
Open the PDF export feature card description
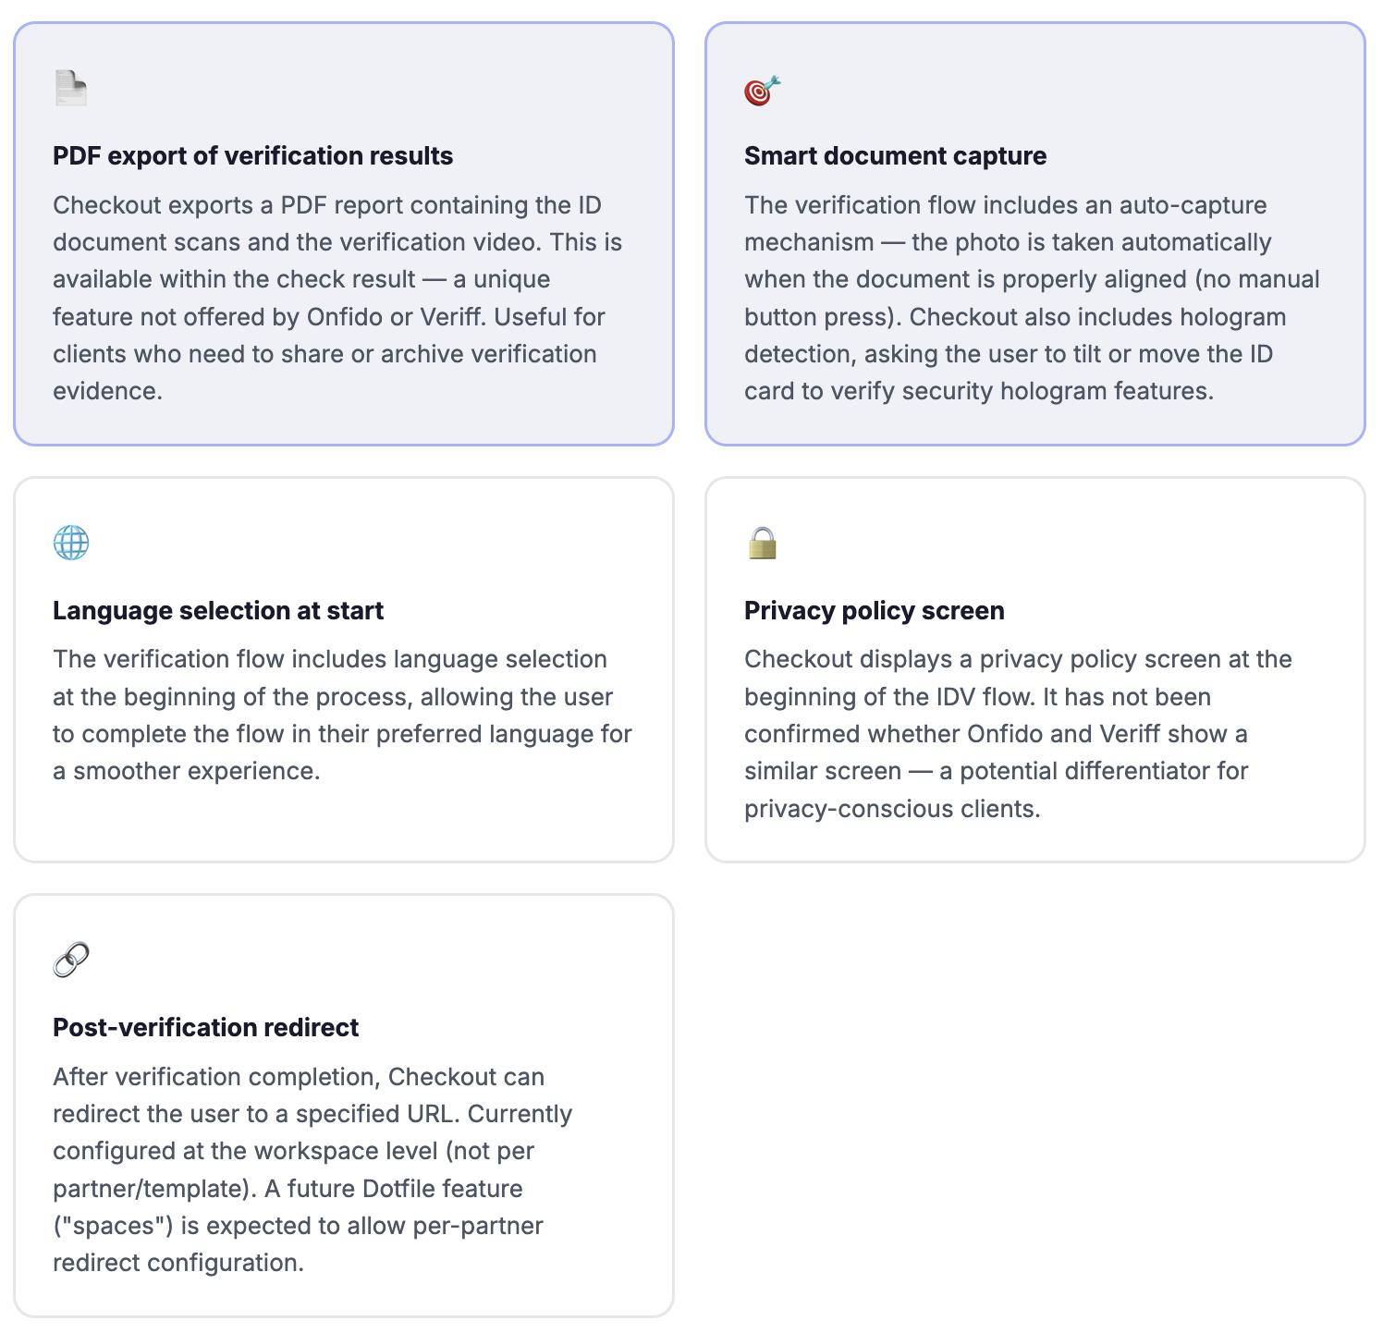point(337,298)
